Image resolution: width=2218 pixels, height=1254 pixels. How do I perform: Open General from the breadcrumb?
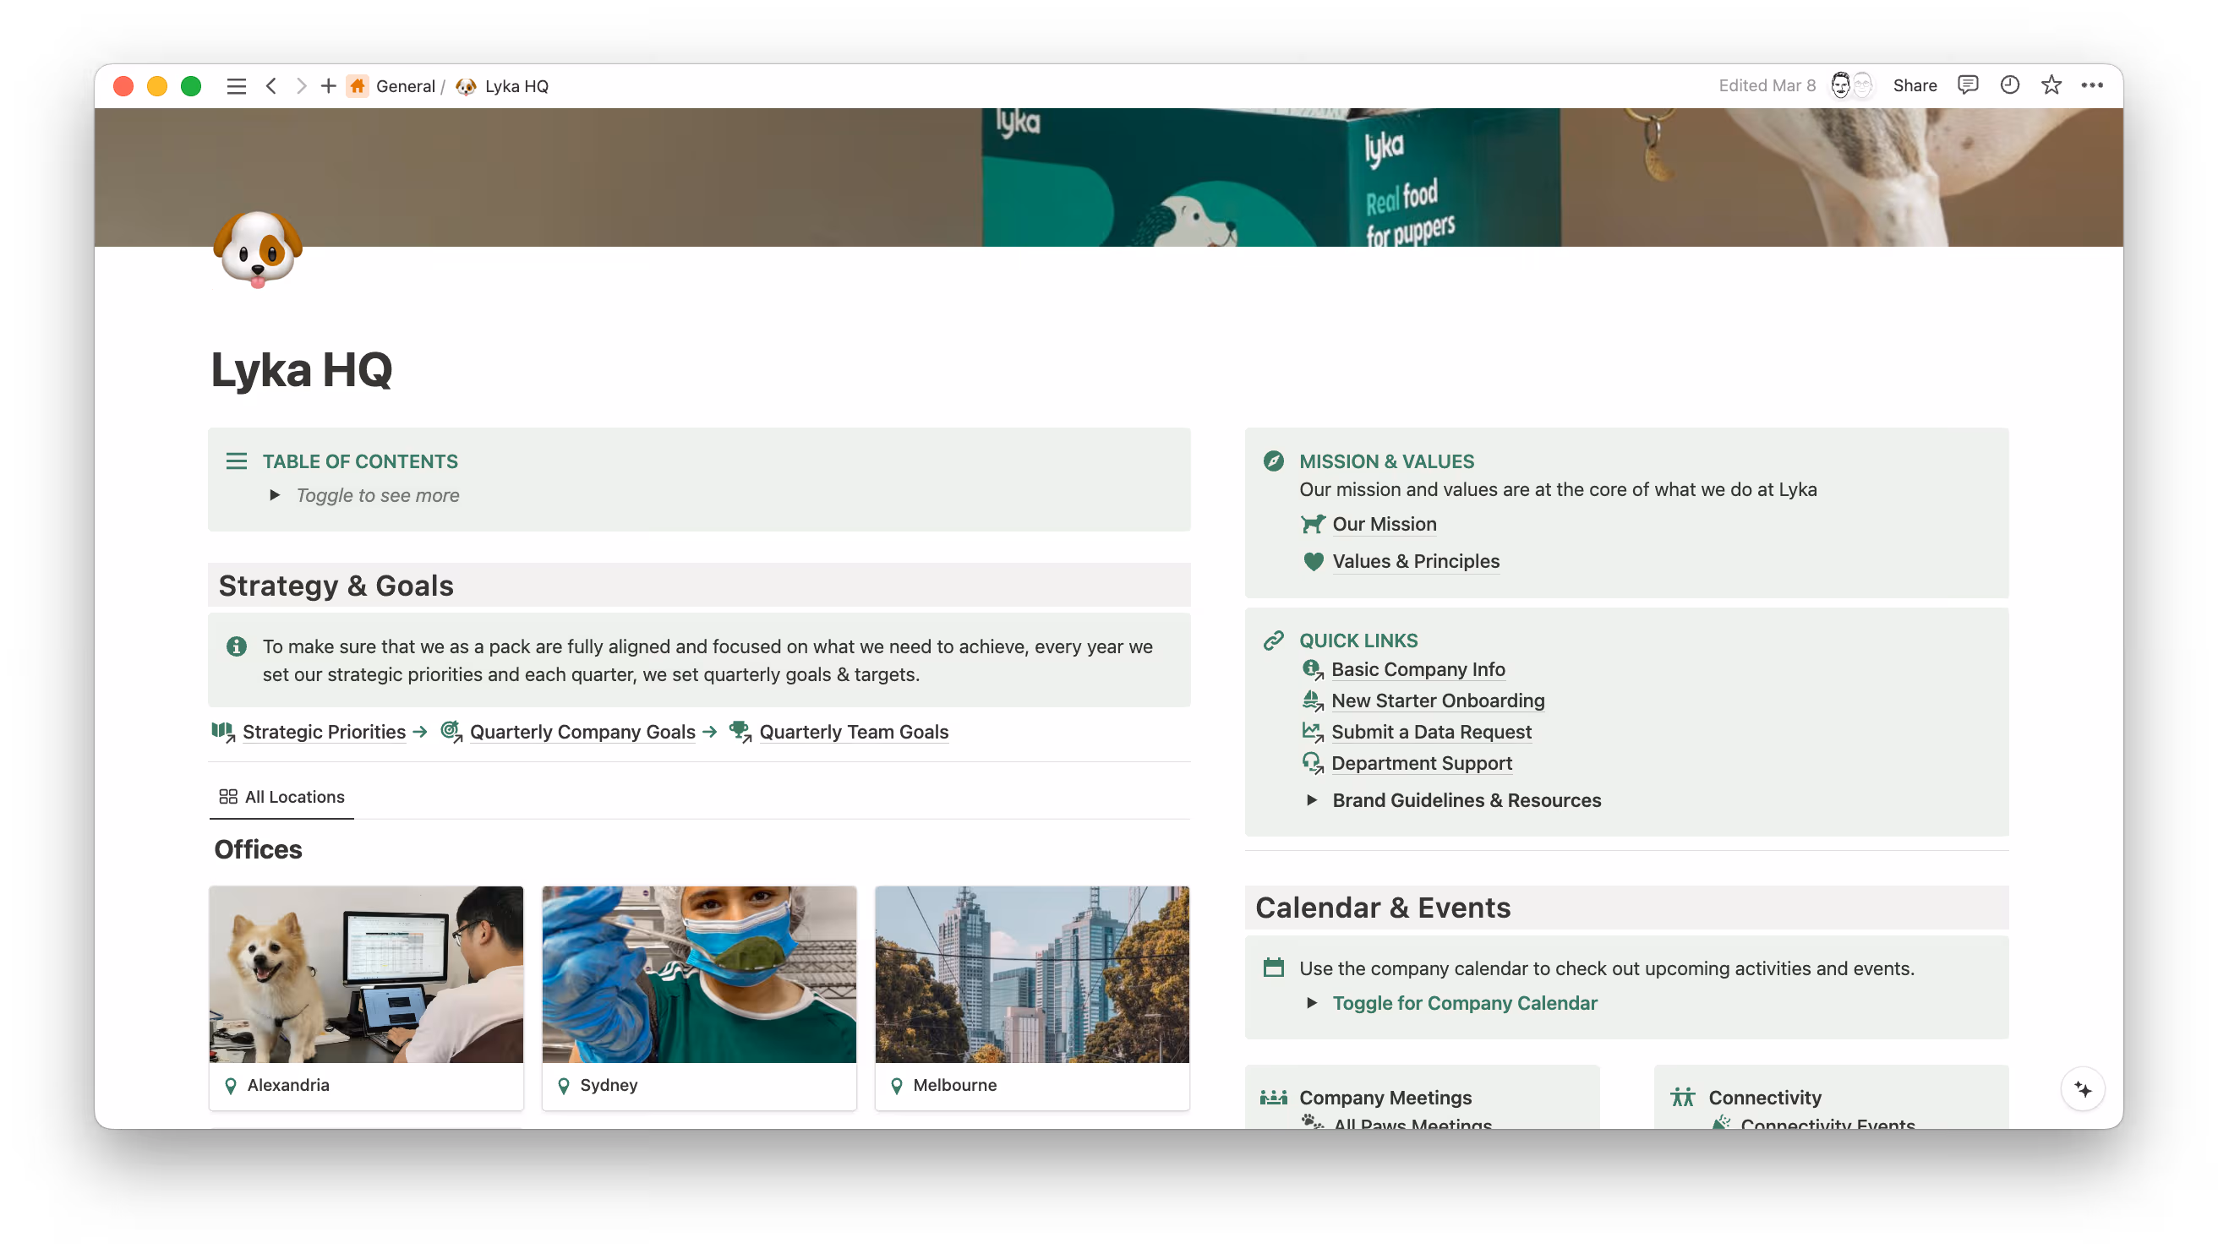407,85
